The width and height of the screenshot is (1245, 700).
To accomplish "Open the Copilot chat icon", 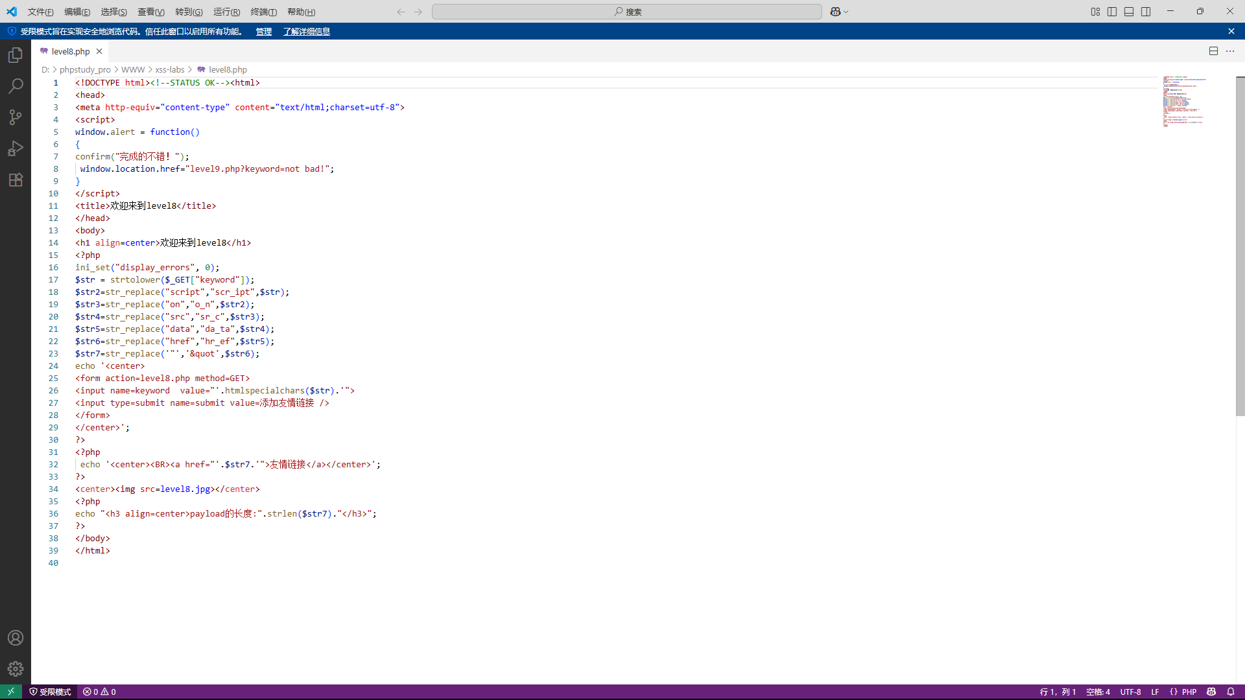I will point(835,12).
